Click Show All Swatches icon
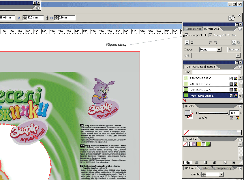The height and width of the screenshot is (180, 244). 188,163
